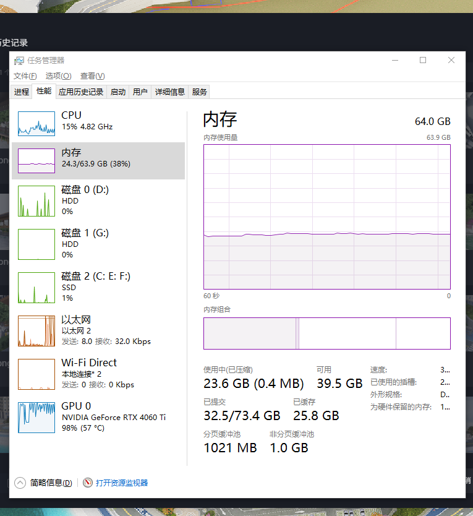Open the 查看(V) menu
This screenshot has height=516, width=473.
(92, 76)
